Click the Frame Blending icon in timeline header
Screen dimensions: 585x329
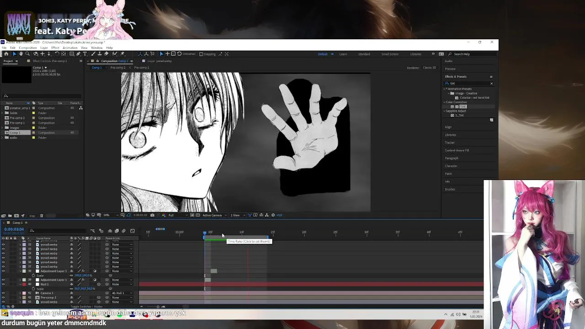click(117, 231)
